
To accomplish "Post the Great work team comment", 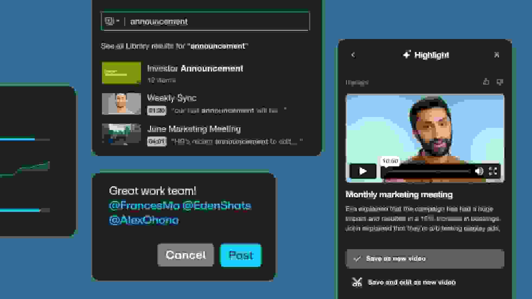I will click(x=241, y=255).
